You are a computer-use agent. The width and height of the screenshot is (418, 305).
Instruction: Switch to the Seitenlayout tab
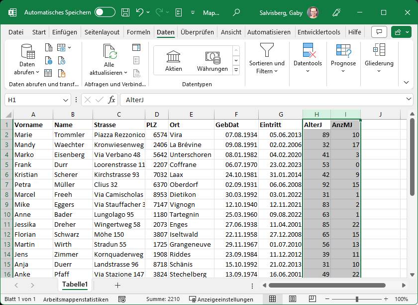click(102, 32)
